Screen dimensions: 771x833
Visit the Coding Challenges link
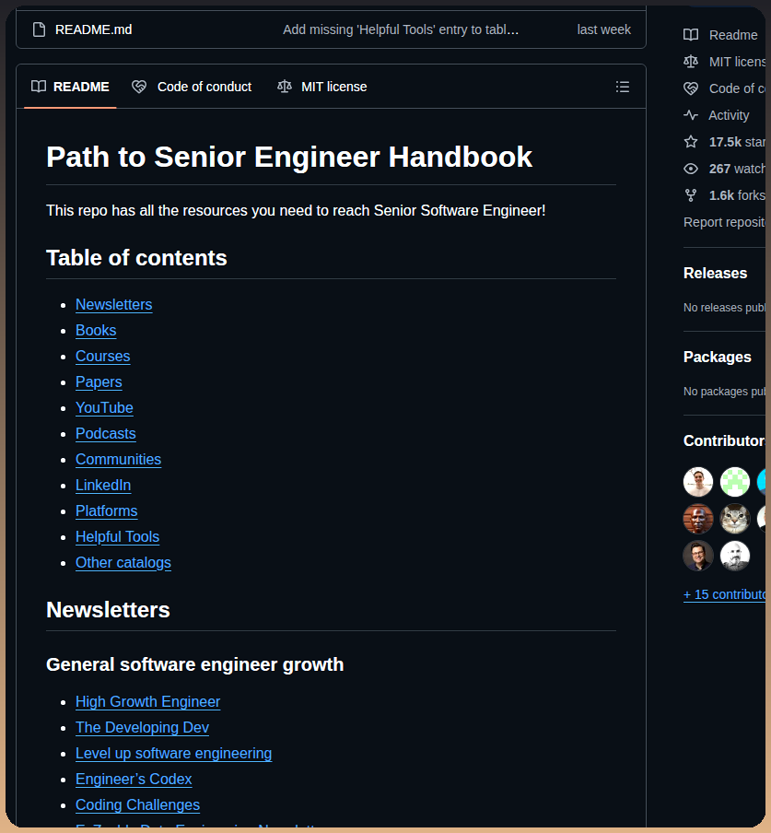coord(137,804)
